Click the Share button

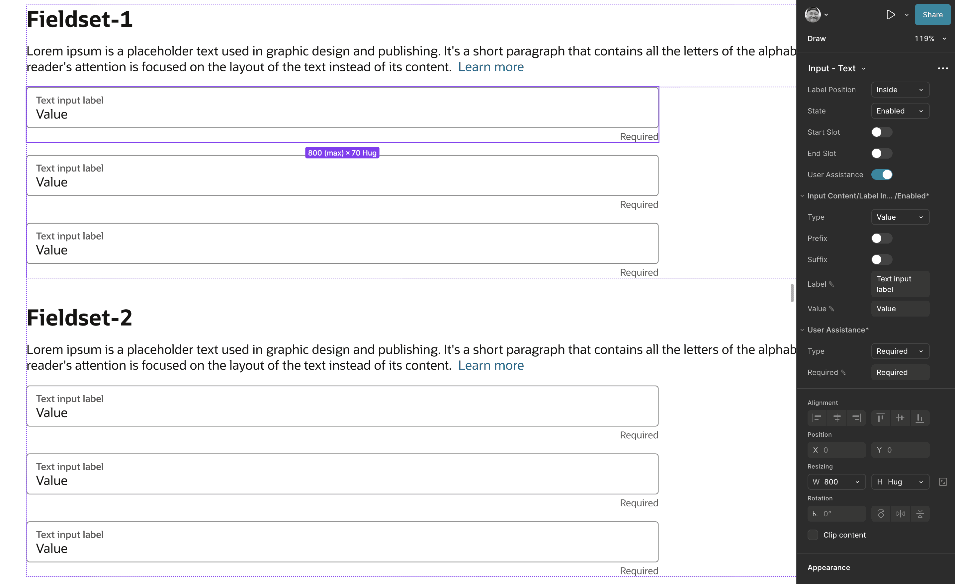click(x=932, y=15)
